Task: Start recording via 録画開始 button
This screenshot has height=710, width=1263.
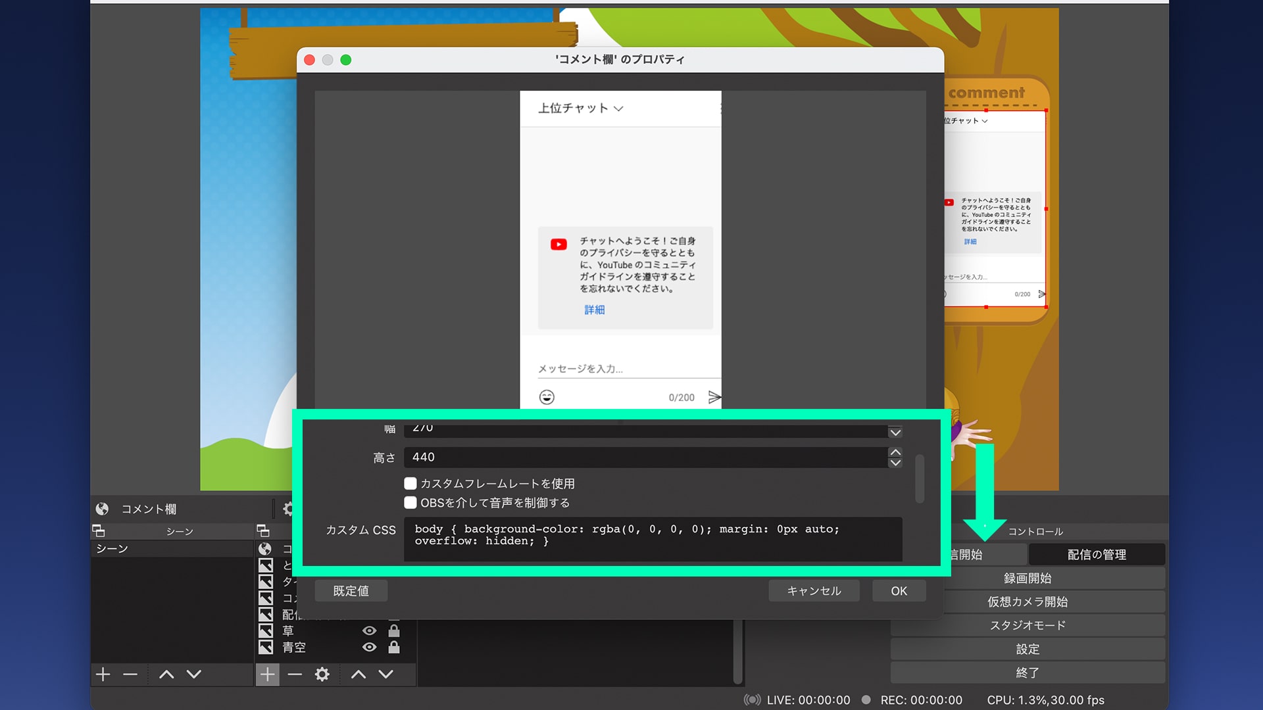Action: [1028, 578]
